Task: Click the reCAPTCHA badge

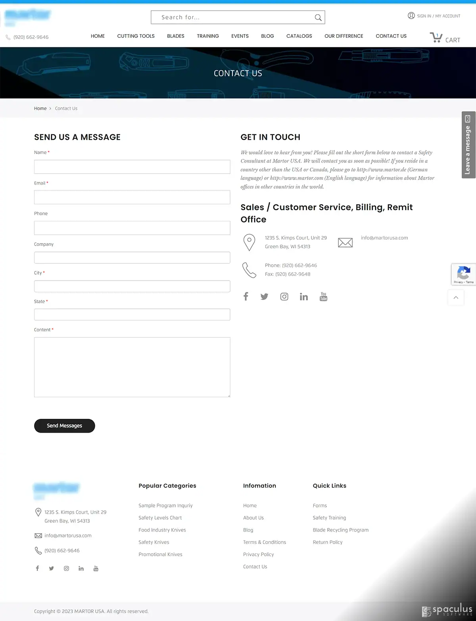Action: click(463, 274)
